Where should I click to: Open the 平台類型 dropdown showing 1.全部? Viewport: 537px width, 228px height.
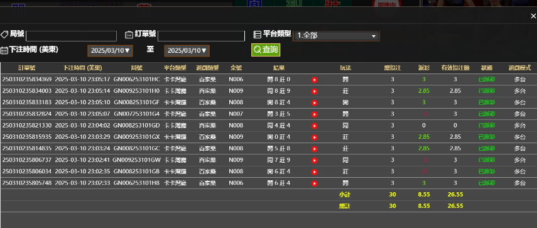pyautogui.click(x=336, y=36)
